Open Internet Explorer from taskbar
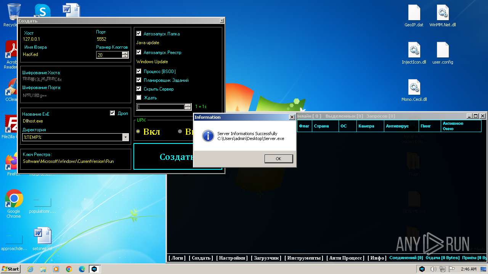This screenshot has width=488, height=274. 30,269
